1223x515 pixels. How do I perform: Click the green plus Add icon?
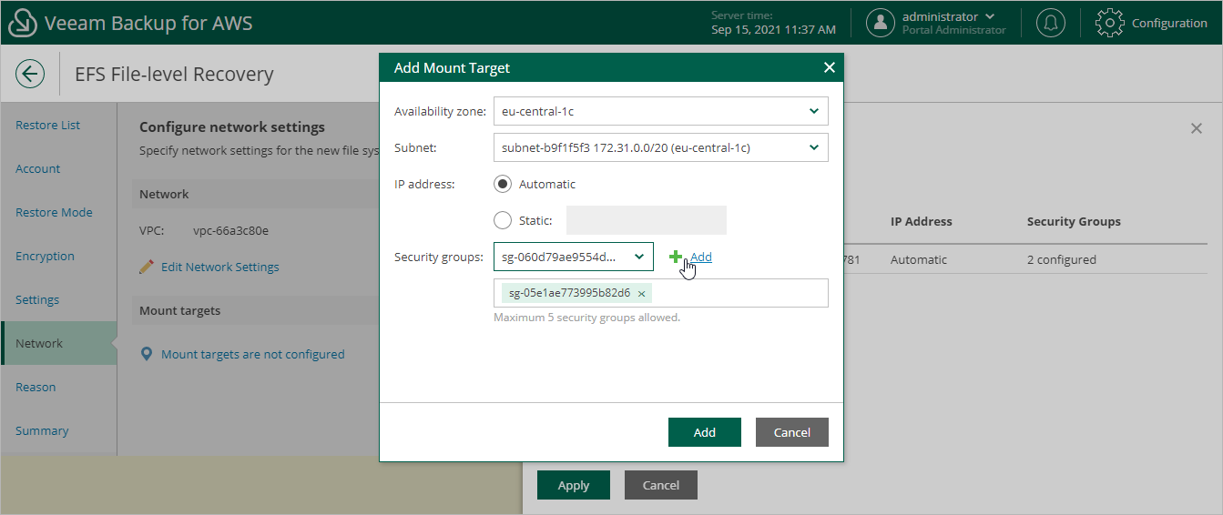tap(676, 257)
